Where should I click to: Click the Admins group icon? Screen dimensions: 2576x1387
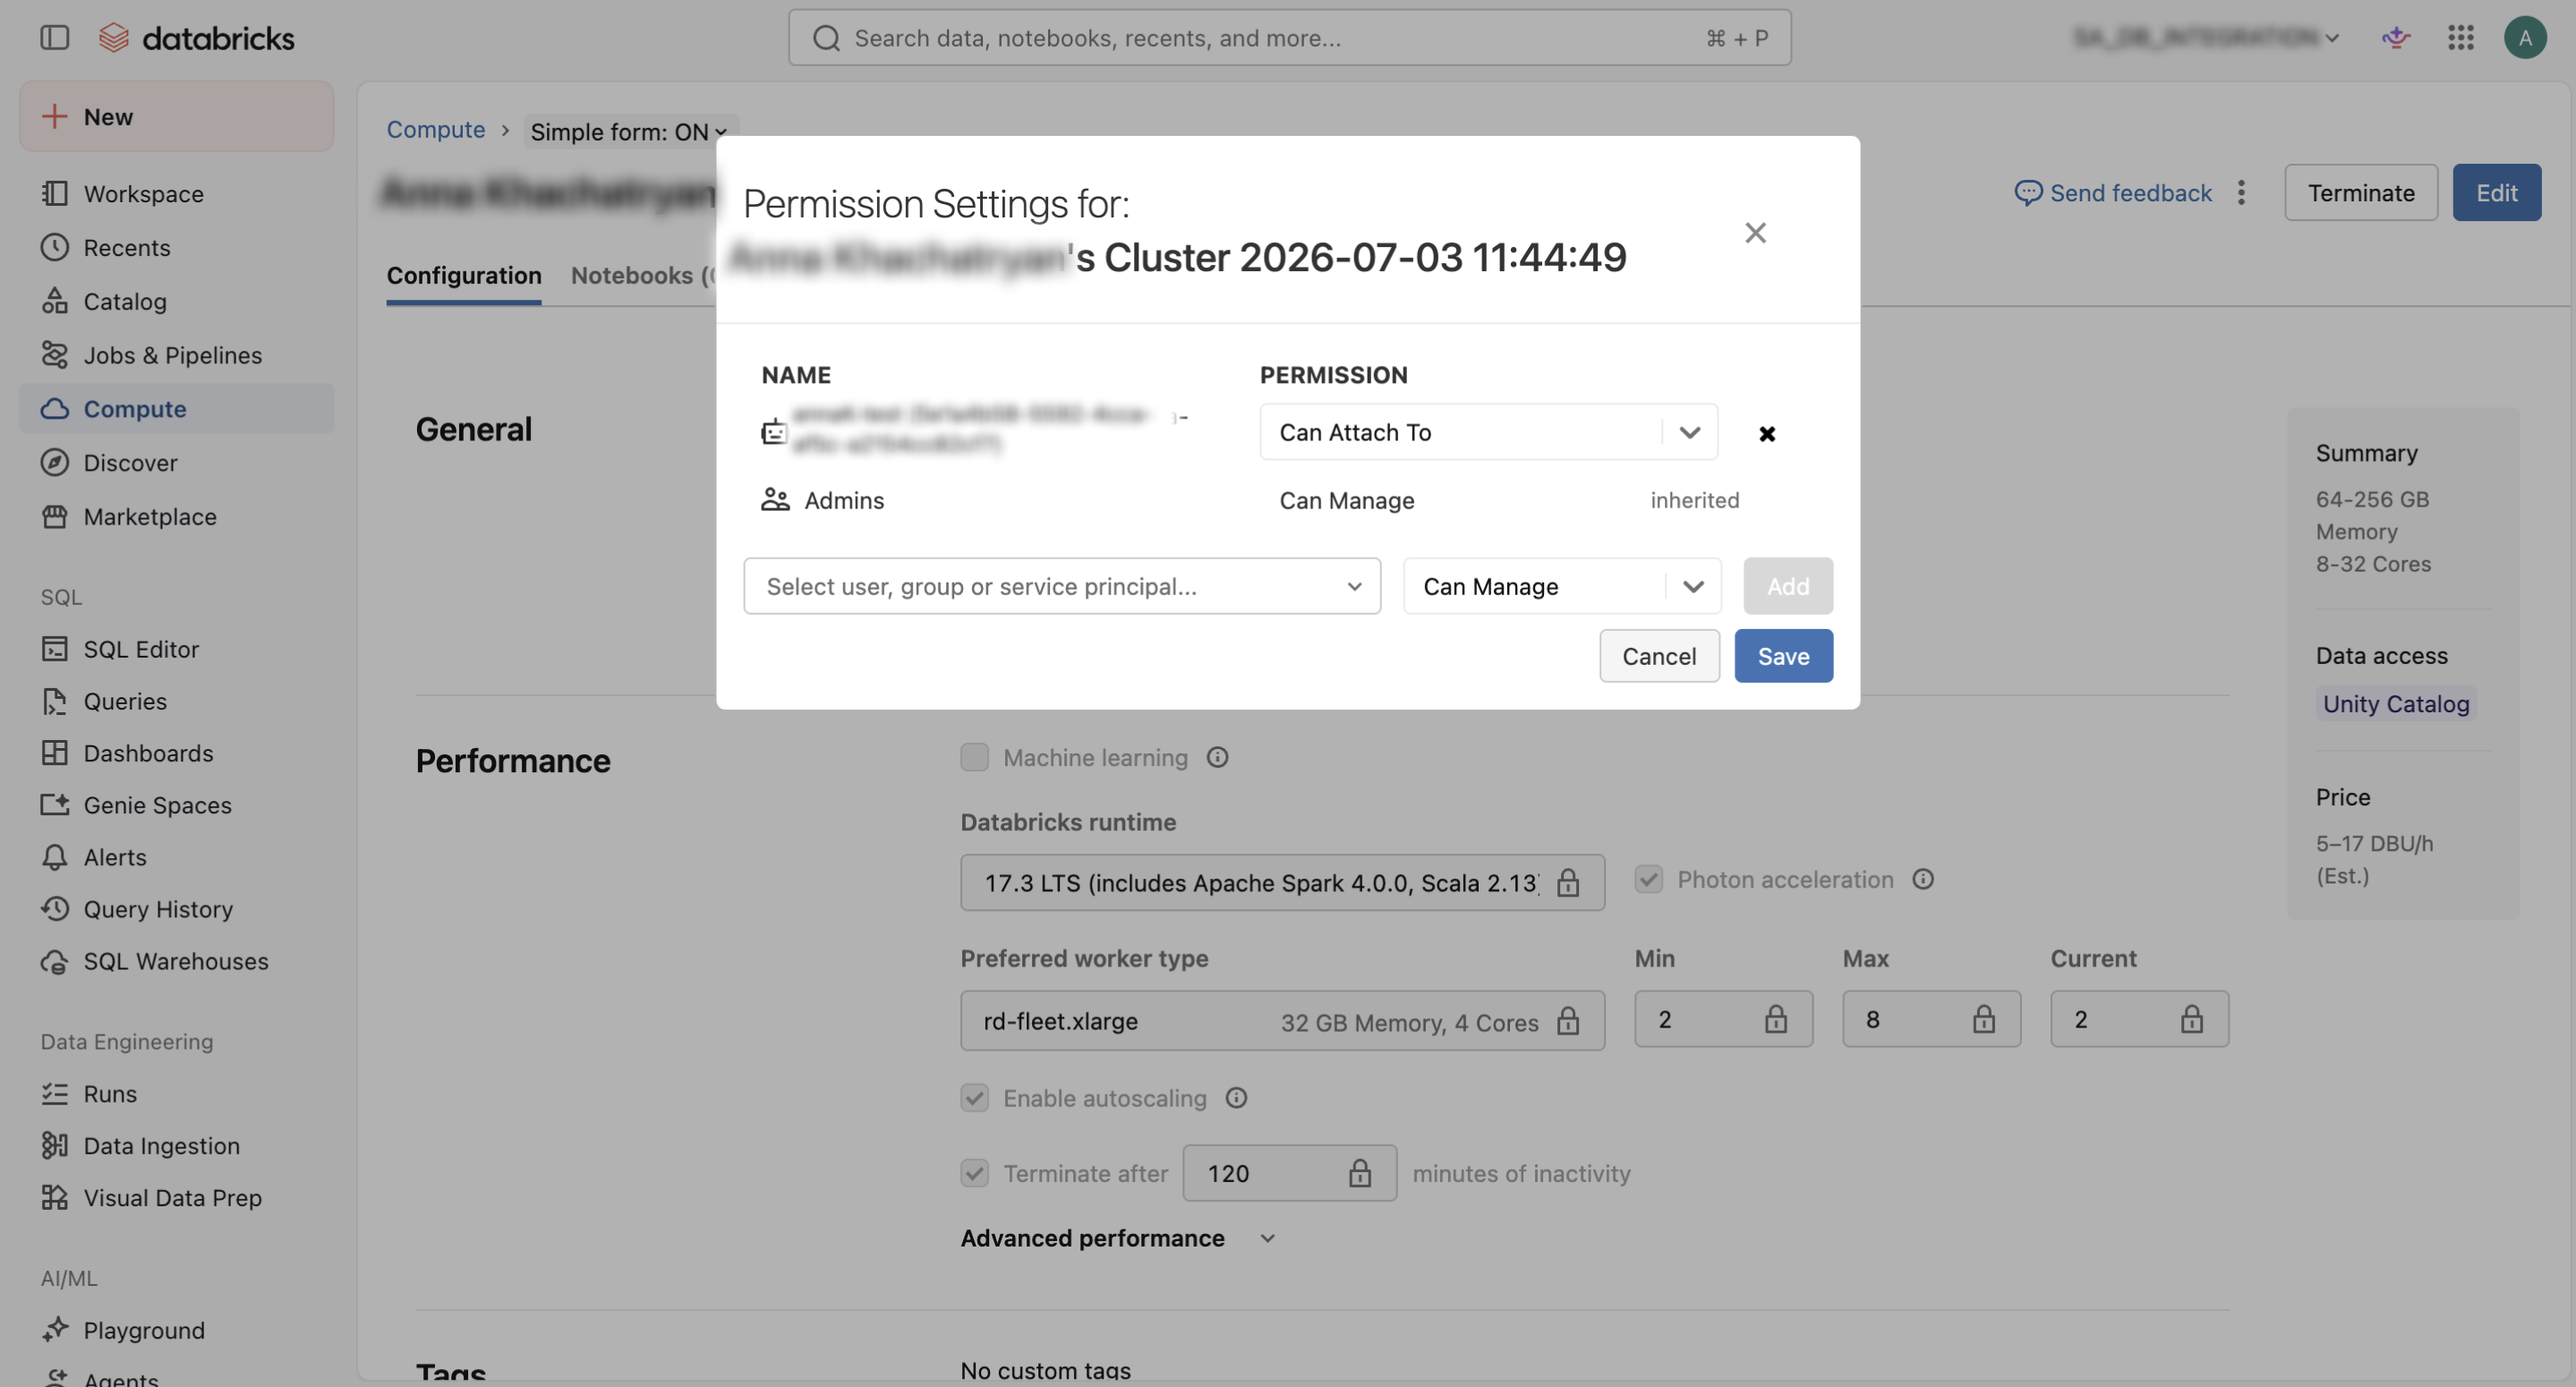pyautogui.click(x=775, y=499)
